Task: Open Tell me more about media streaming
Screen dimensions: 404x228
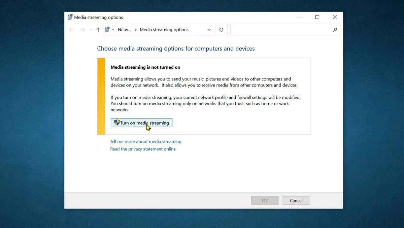Action: (x=146, y=141)
